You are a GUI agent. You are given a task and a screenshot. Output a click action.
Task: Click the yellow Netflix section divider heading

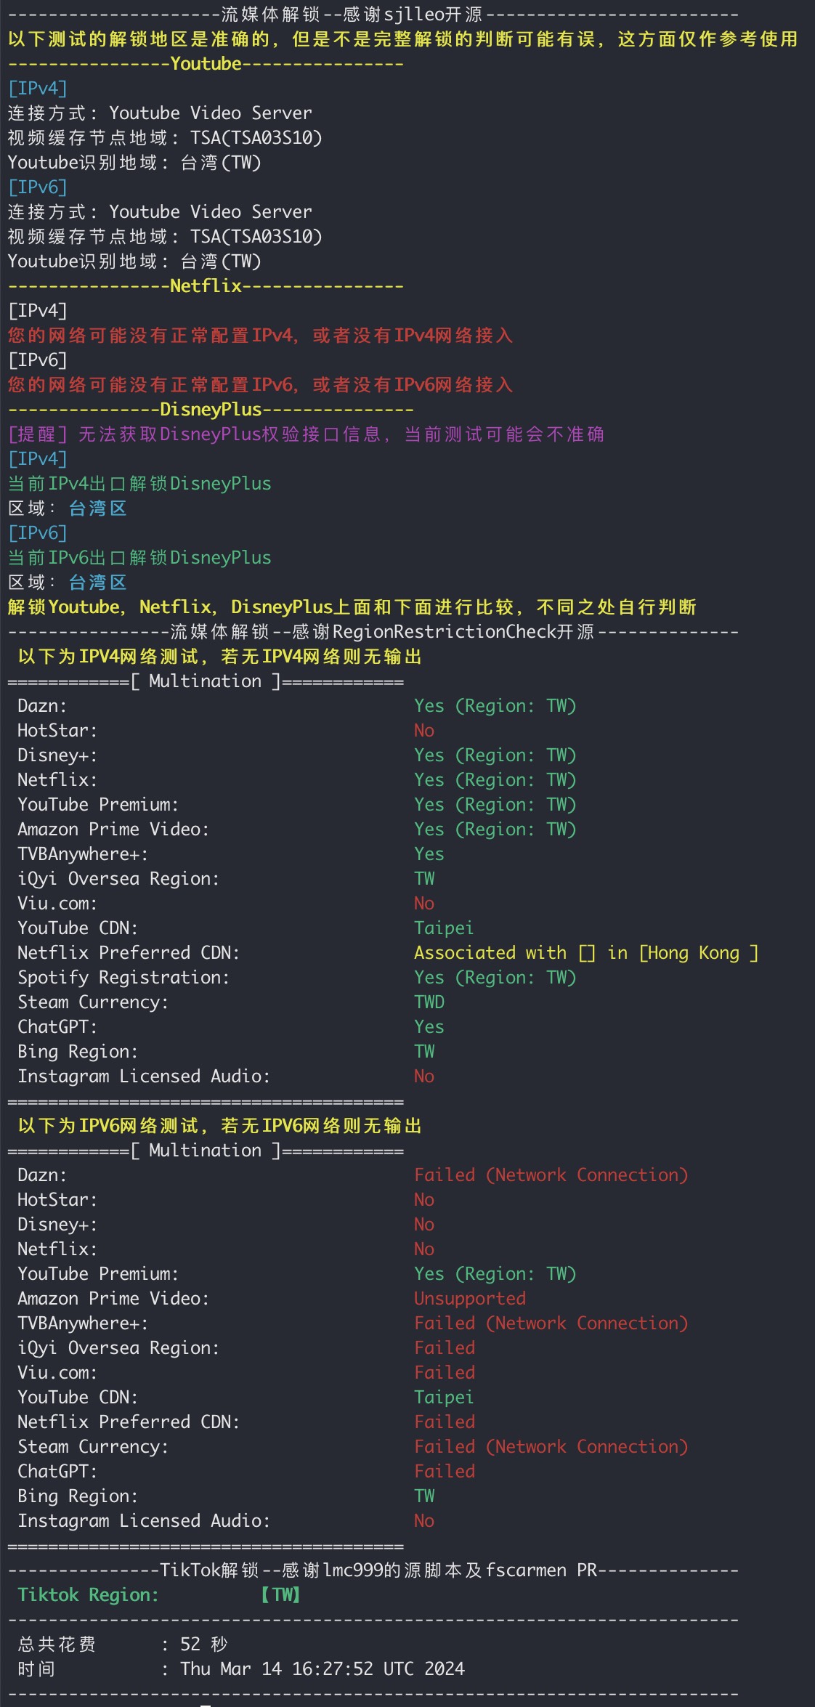tap(206, 286)
